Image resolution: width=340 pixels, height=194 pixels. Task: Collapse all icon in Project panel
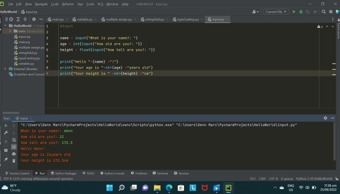click(x=25, y=19)
